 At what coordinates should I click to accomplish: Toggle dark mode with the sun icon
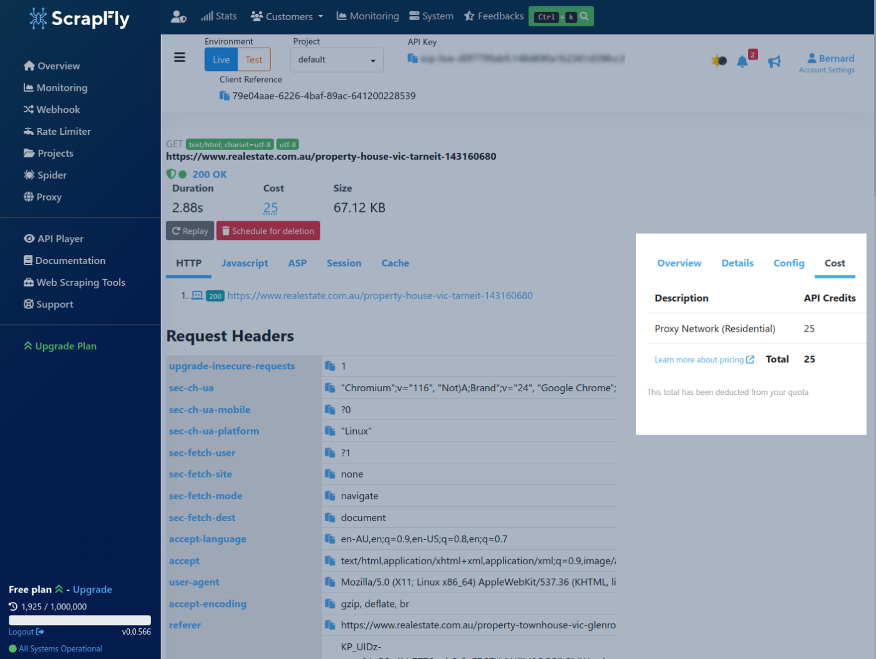(x=717, y=61)
